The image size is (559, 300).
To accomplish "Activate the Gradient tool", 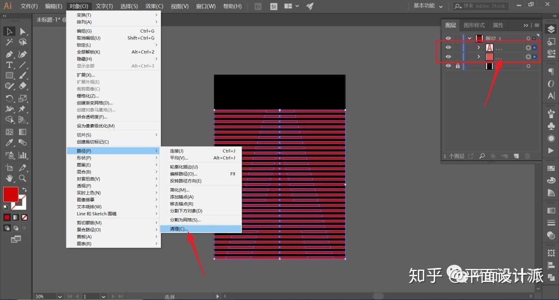I will tap(22, 132).
